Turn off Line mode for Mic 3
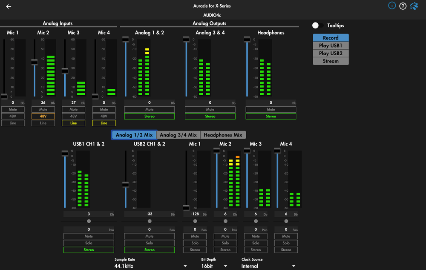The image size is (426, 270). point(73,123)
